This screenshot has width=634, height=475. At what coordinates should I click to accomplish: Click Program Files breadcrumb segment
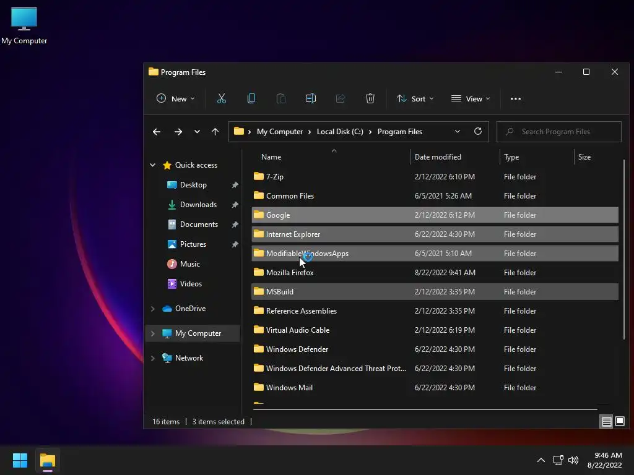[400, 132]
